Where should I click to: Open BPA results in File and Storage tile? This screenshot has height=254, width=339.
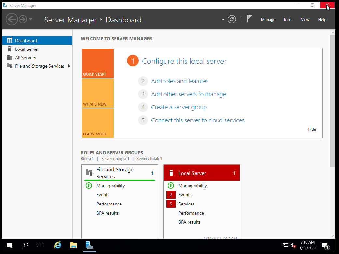coord(107,213)
